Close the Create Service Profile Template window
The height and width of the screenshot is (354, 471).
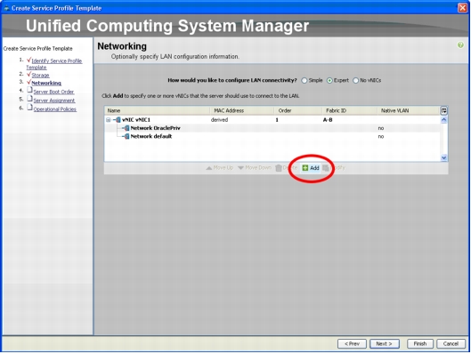[462, 8]
